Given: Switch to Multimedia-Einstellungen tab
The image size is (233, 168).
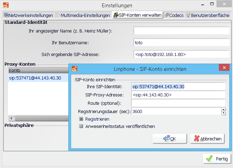Looking at the screenshot, I should click(83, 15).
